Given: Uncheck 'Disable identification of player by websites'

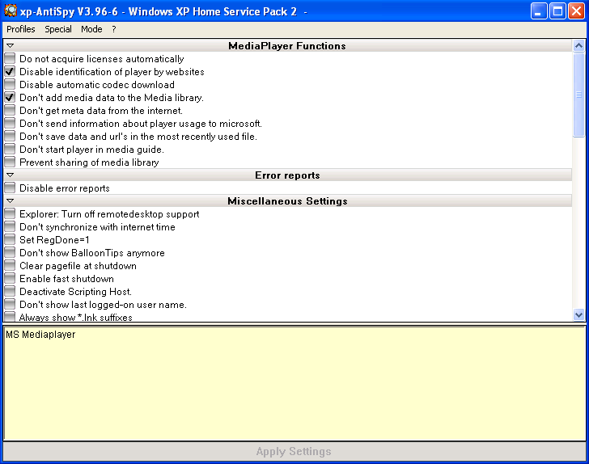Looking at the screenshot, I should (10, 71).
